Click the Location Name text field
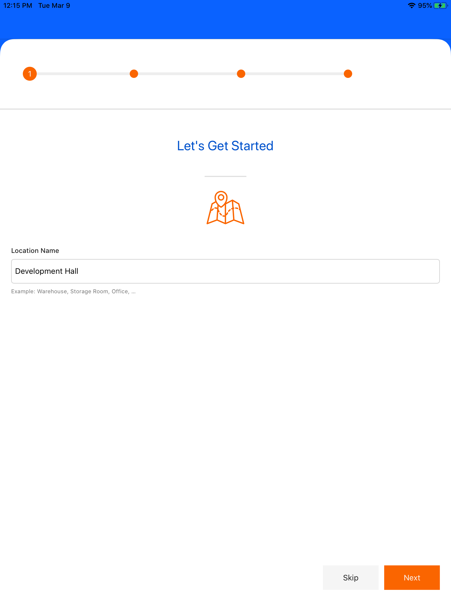This screenshot has height=601, width=451. pyautogui.click(x=225, y=271)
